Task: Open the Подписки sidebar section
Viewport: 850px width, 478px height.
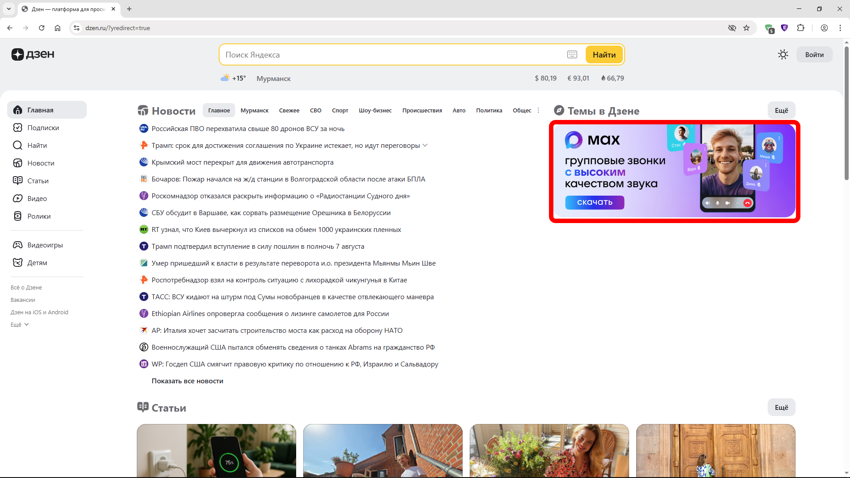Action: 42,127
